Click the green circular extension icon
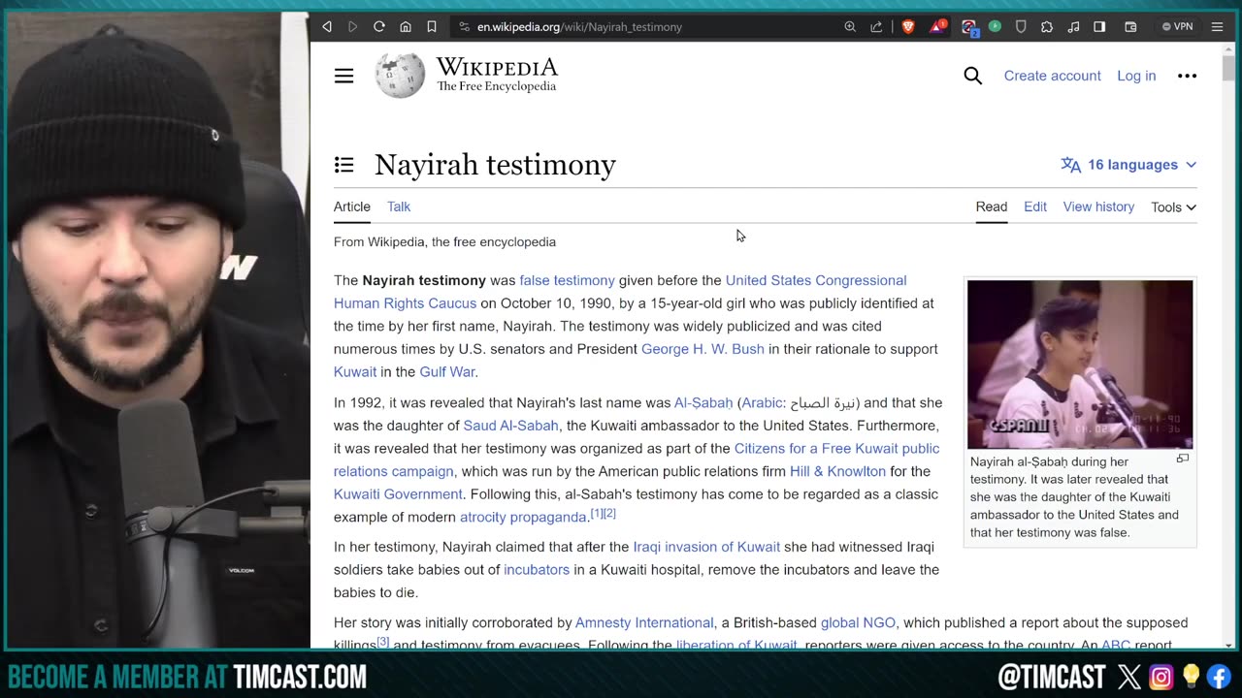Viewport: 1242px width, 698px height. tap(995, 26)
